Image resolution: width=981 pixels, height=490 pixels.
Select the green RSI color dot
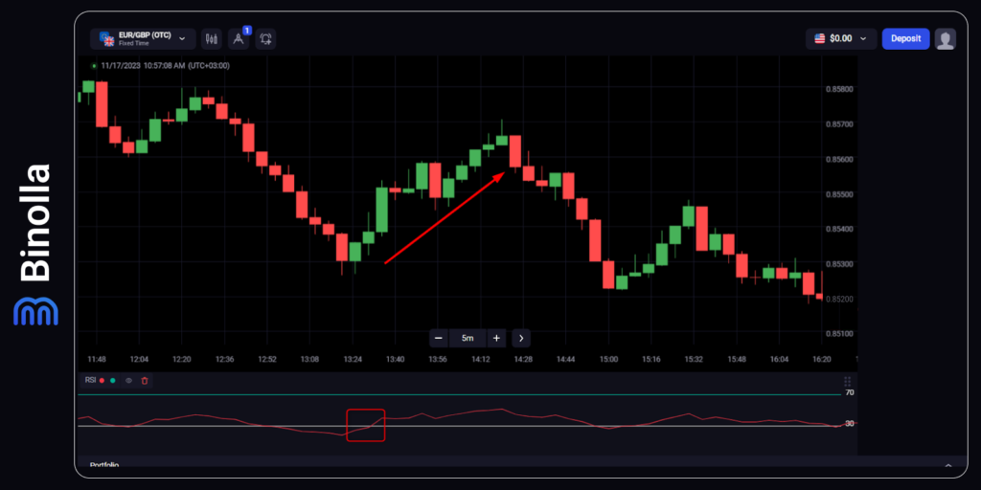113,380
